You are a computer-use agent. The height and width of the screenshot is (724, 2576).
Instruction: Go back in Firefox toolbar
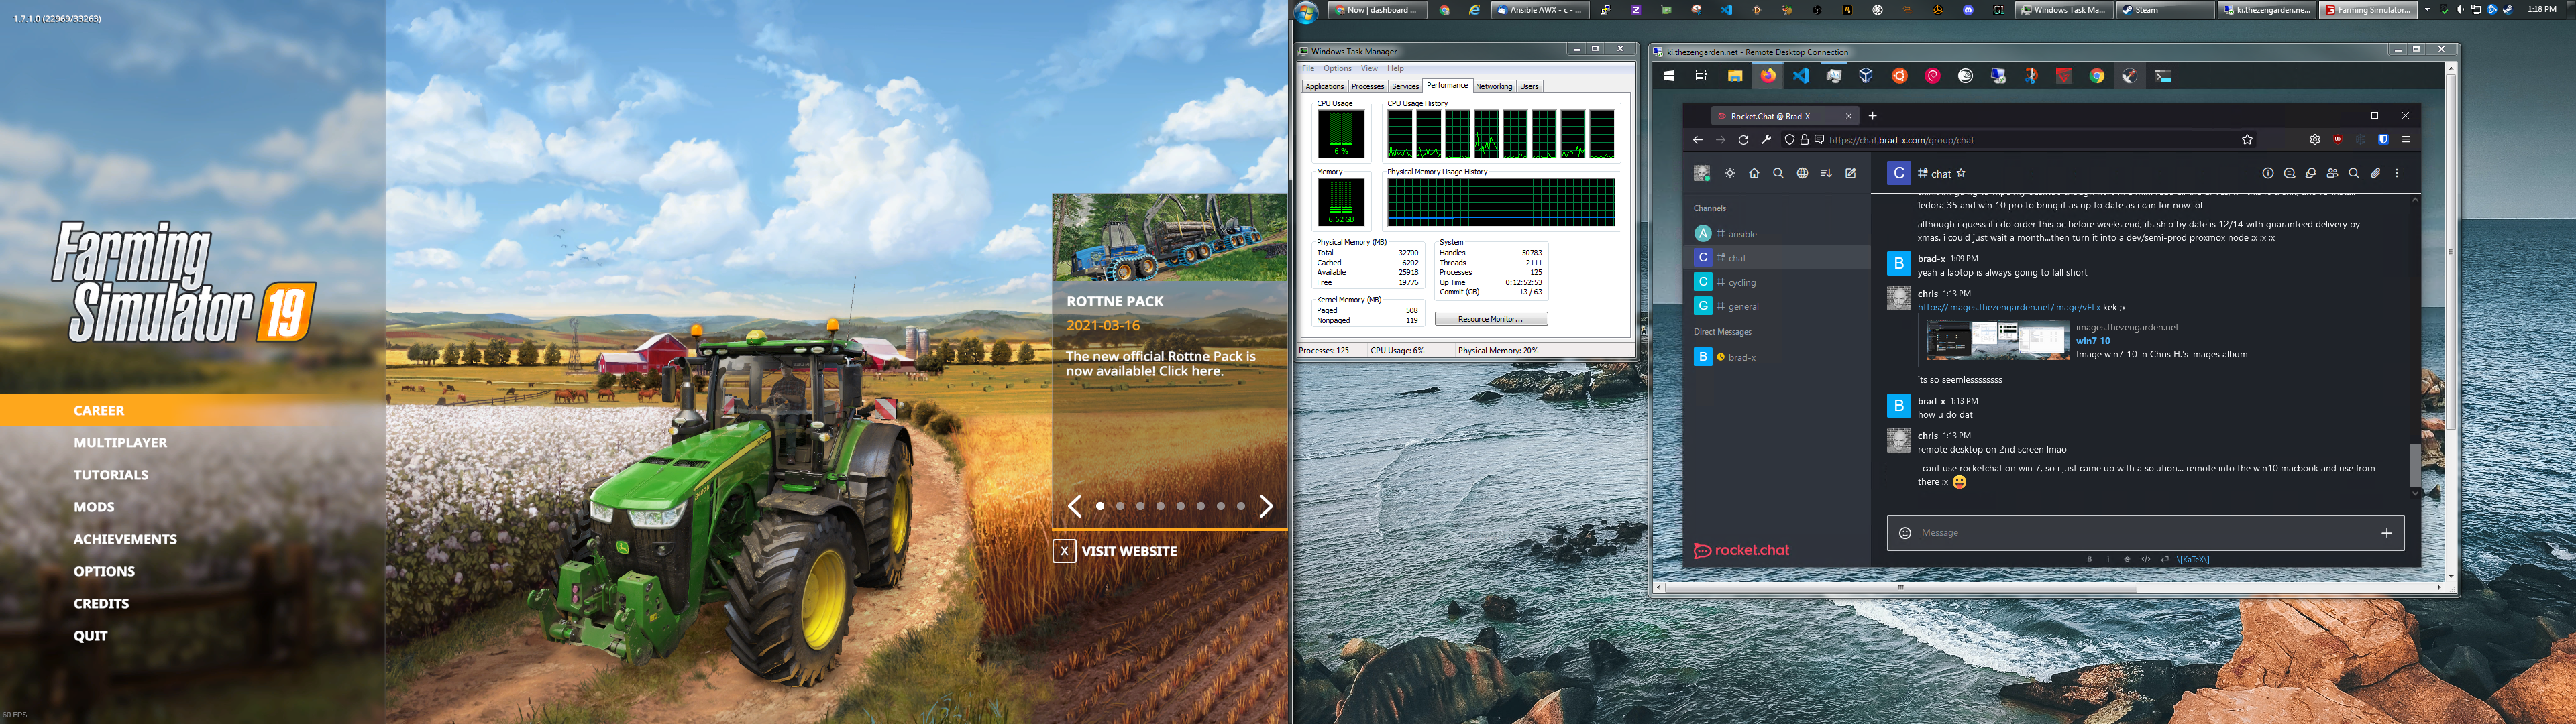[x=1697, y=140]
